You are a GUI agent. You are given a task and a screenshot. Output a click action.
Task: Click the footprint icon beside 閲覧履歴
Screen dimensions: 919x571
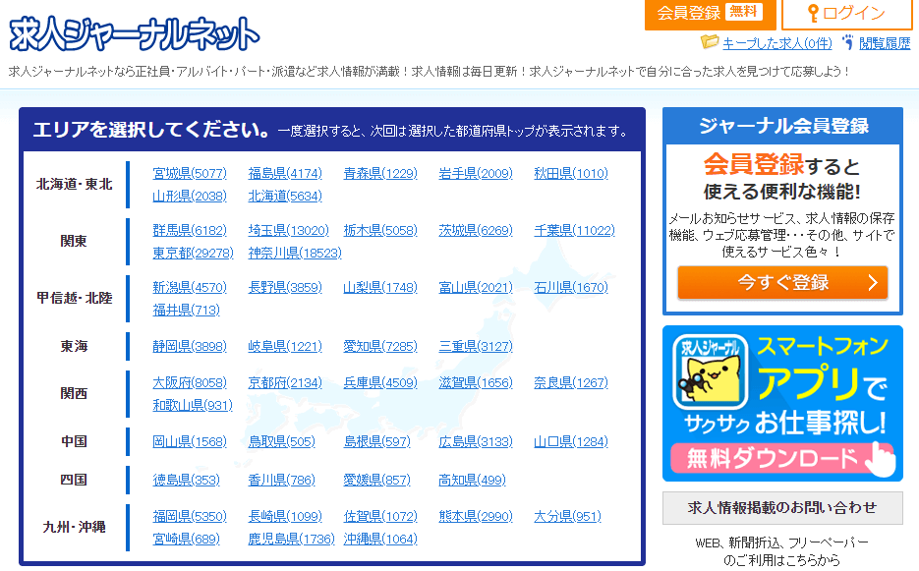[847, 42]
